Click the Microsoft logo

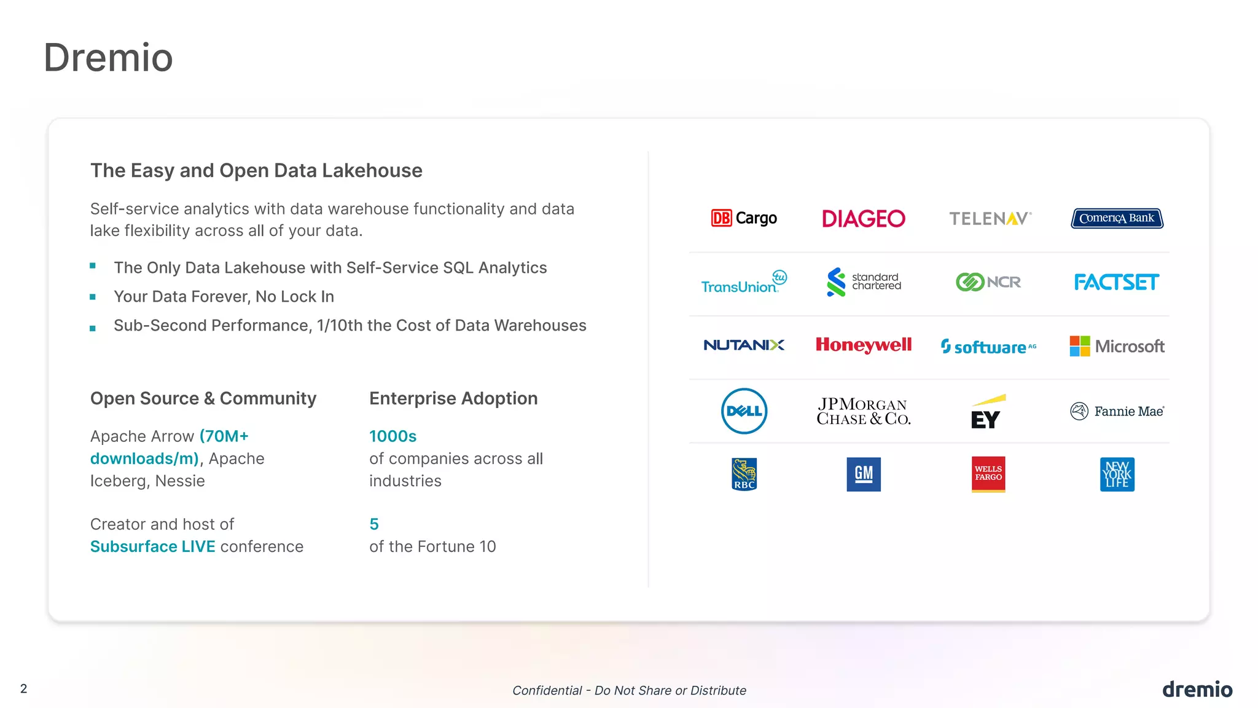[1117, 346]
